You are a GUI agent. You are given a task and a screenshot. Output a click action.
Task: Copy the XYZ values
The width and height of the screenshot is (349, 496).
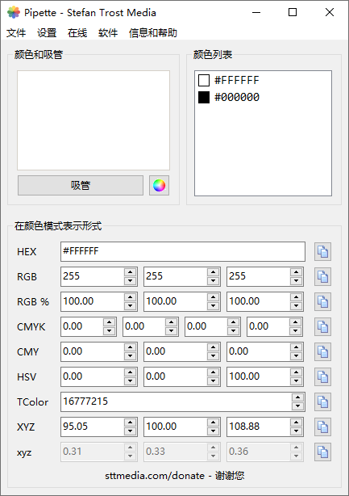pos(322,427)
